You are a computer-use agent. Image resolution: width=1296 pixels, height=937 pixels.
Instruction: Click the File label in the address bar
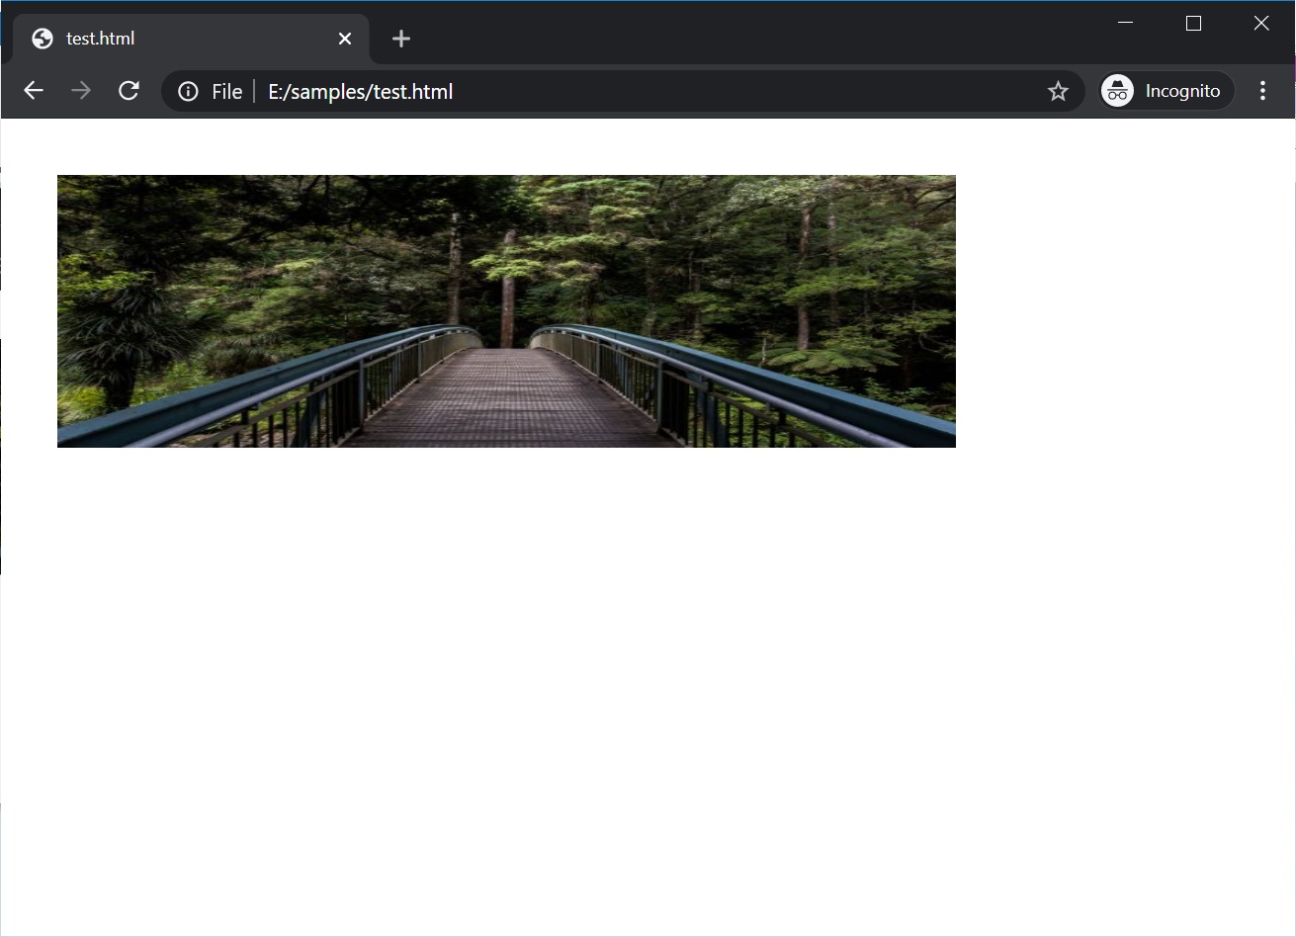[226, 91]
